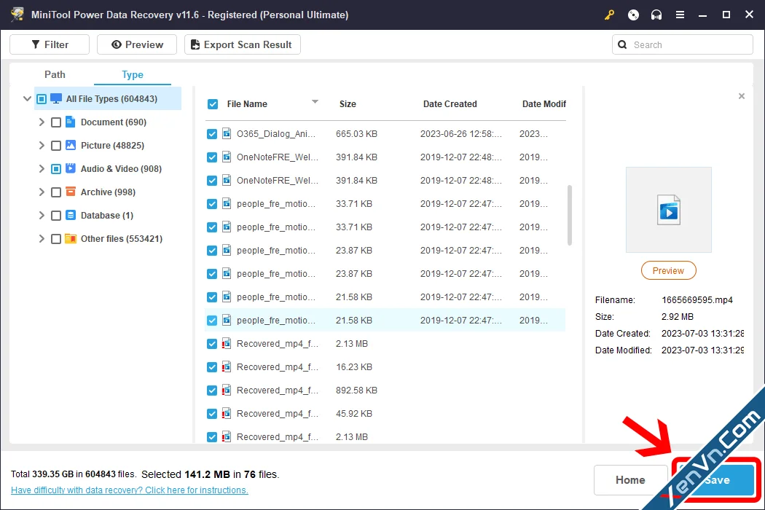Click file icon of 892.58 KB Recovered_mp4 row
The image size is (765, 510).
[227, 391]
